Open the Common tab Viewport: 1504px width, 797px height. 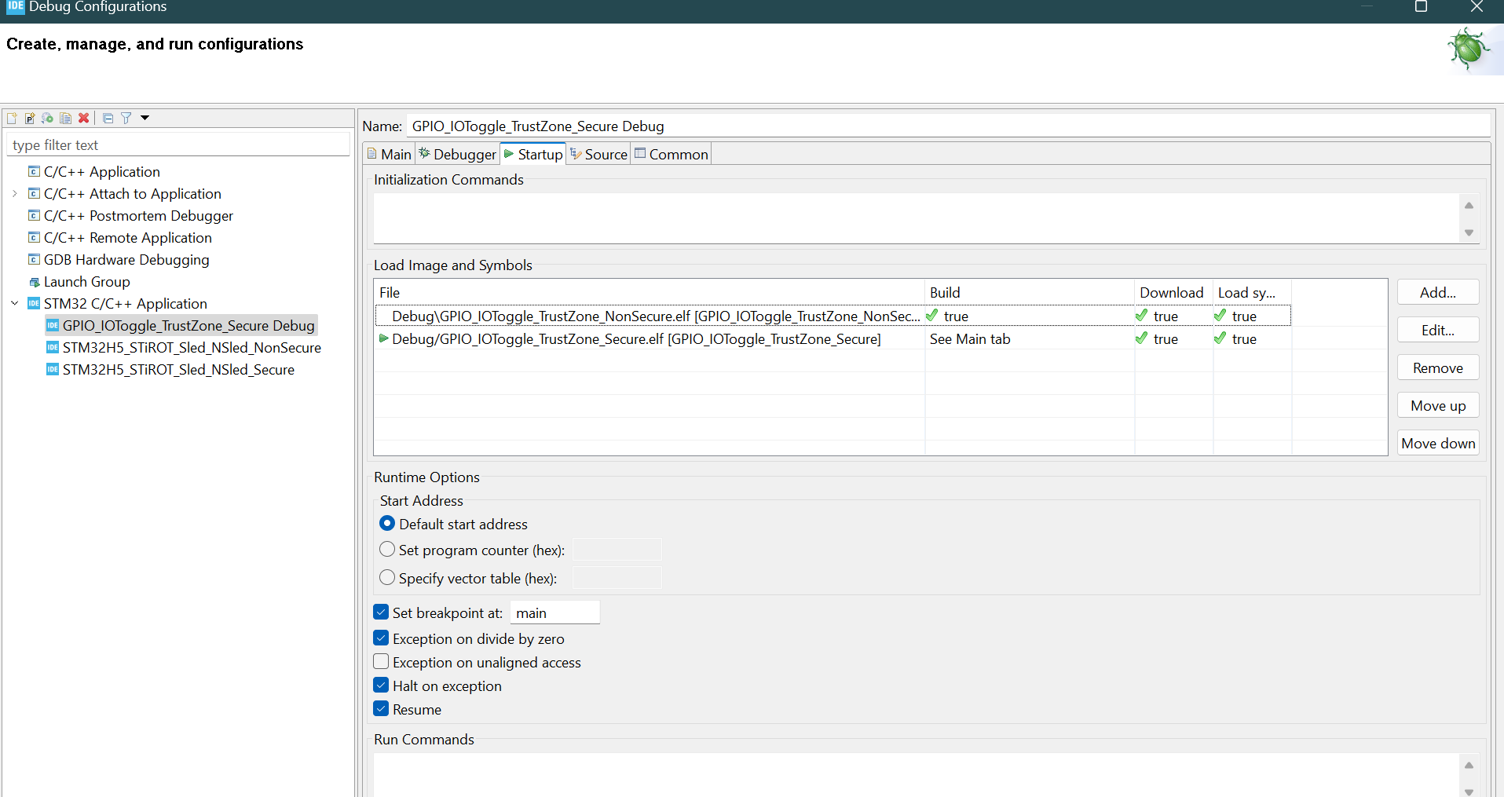coord(671,155)
